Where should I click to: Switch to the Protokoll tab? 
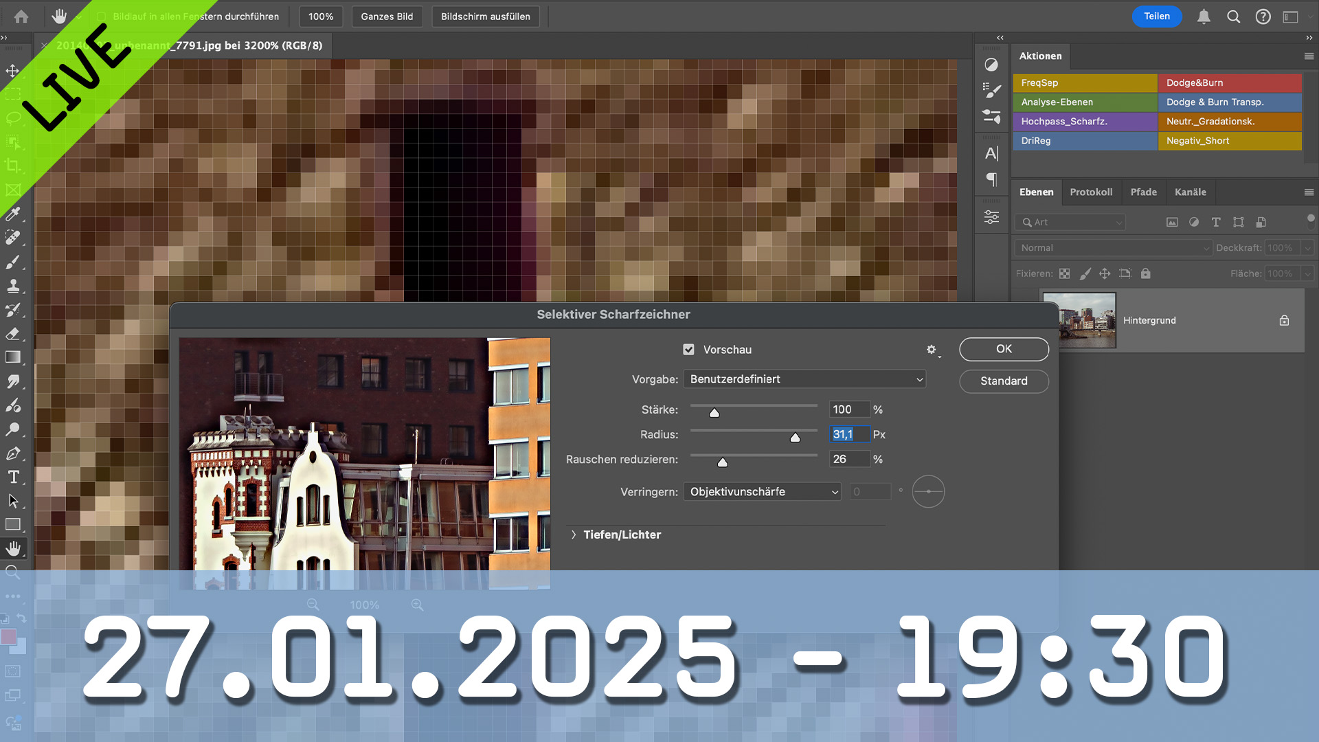tap(1091, 192)
